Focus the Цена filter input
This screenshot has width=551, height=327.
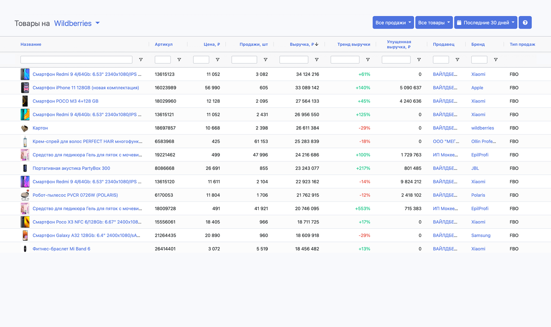201,60
